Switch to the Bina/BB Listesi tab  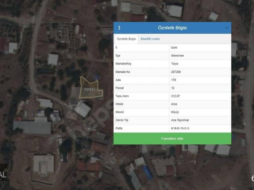150,39
